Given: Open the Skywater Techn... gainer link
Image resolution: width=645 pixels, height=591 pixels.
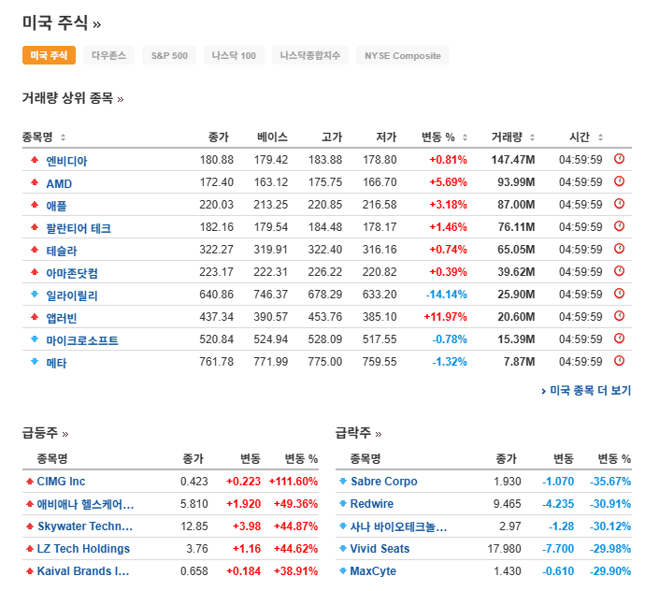Looking at the screenshot, I should coord(85,526).
